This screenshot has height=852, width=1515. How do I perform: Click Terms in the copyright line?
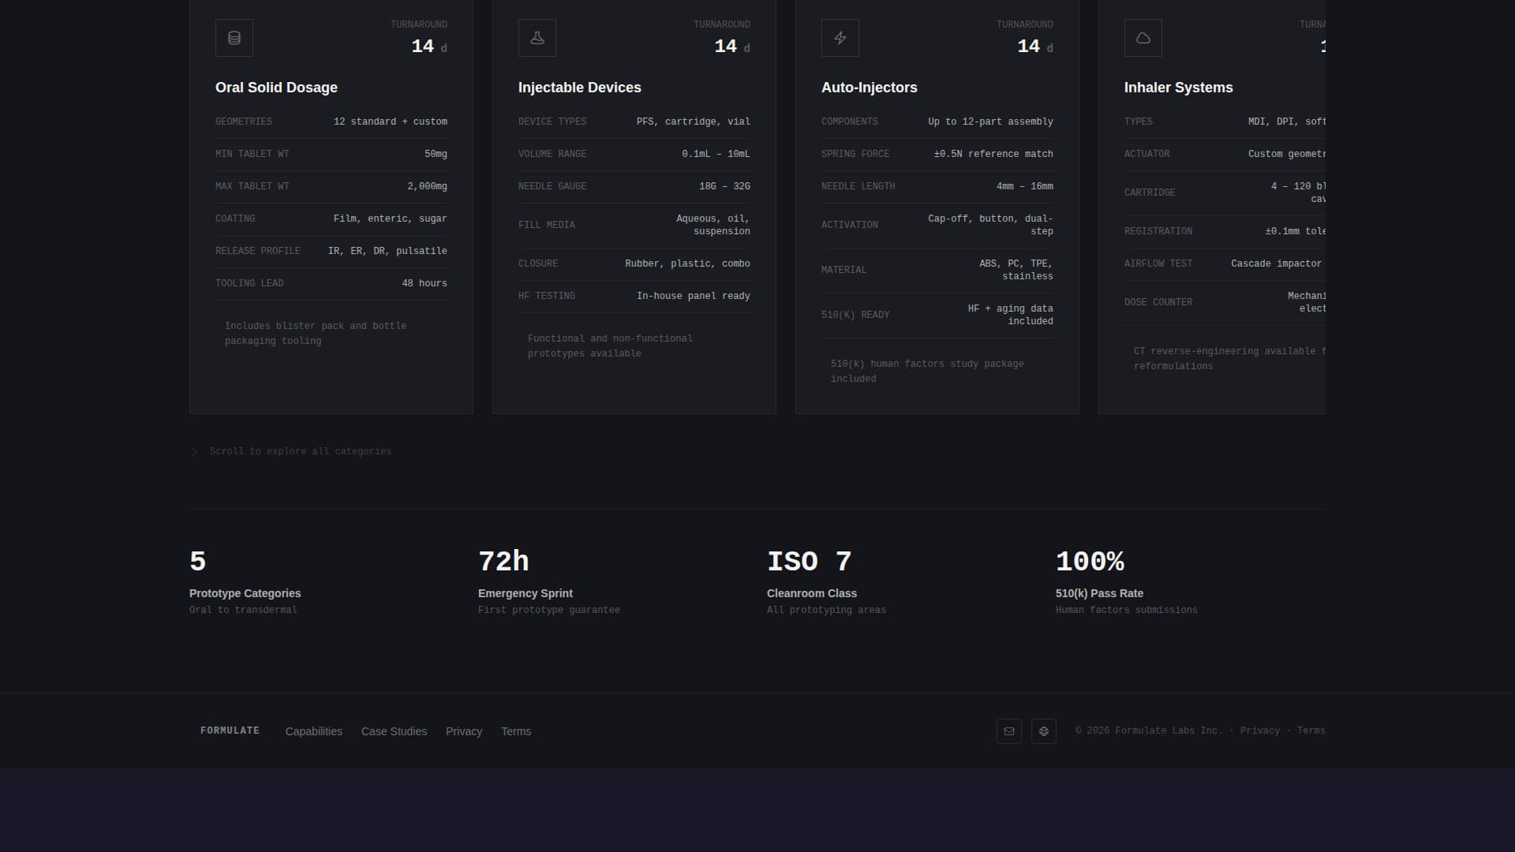coord(1311,731)
